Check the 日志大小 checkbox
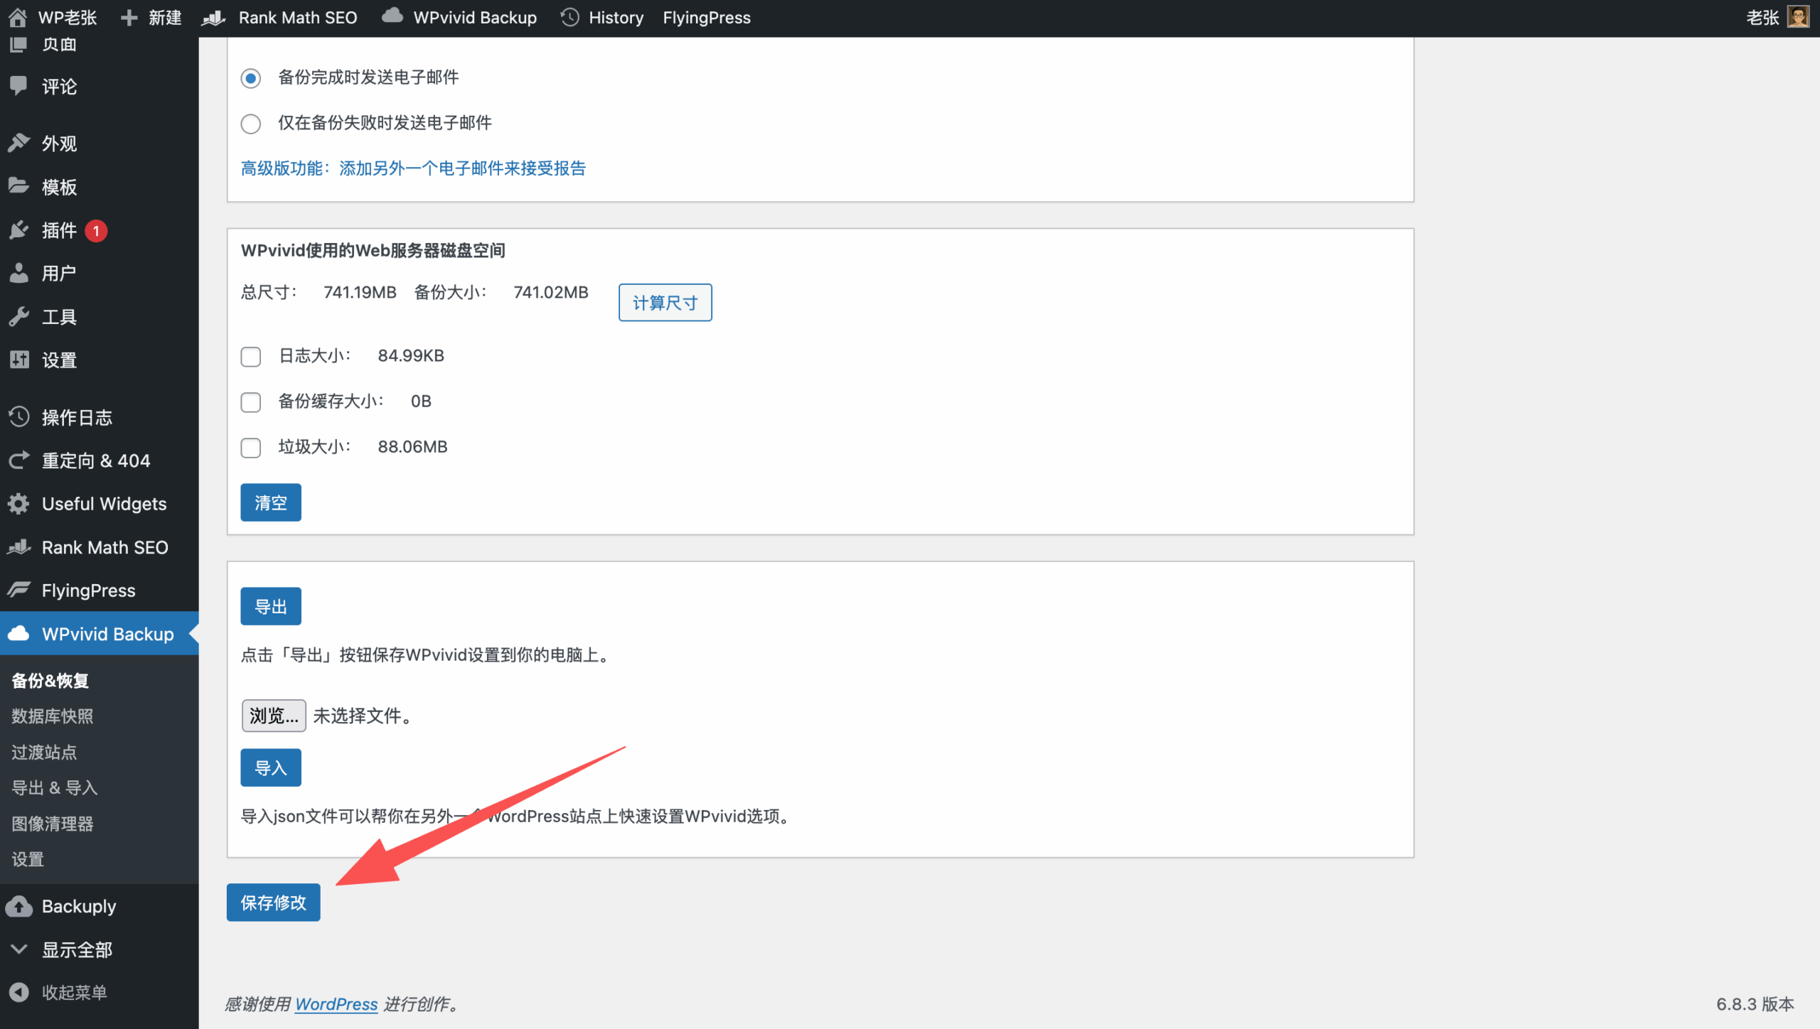 point(250,356)
